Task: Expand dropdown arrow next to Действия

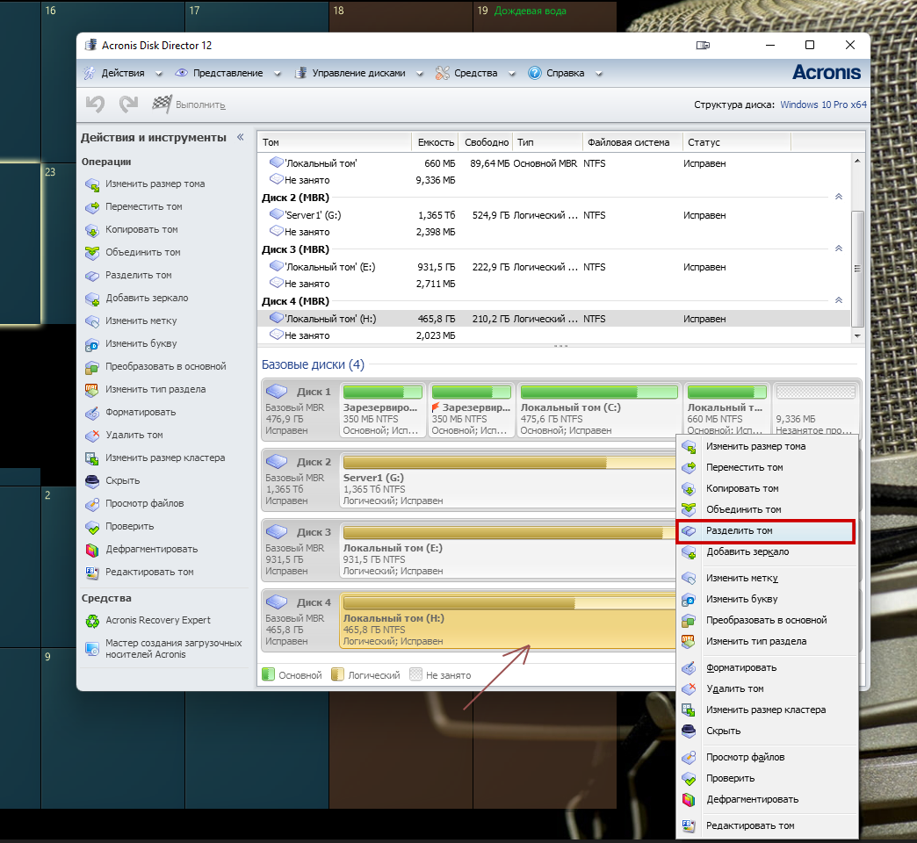Action: (158, 74)
